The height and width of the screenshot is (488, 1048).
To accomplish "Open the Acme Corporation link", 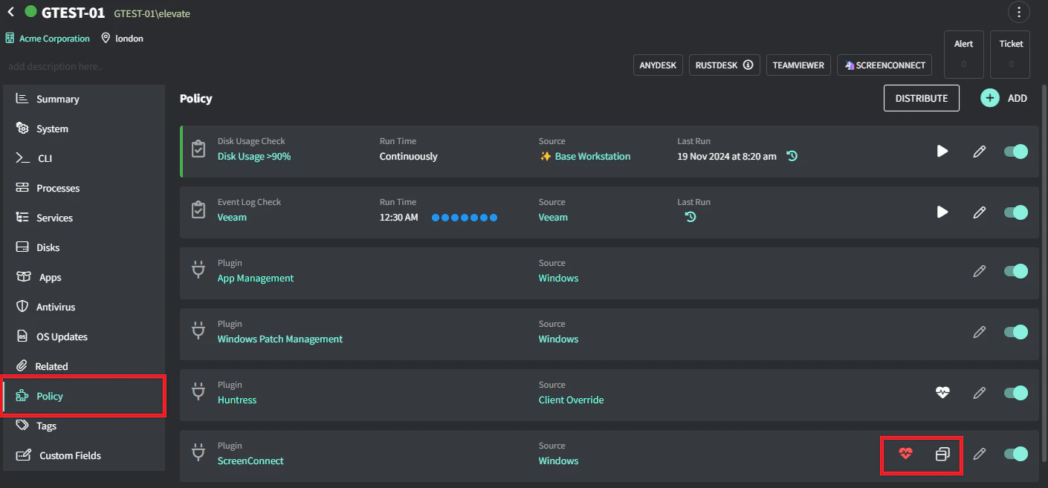I will 54,39.
